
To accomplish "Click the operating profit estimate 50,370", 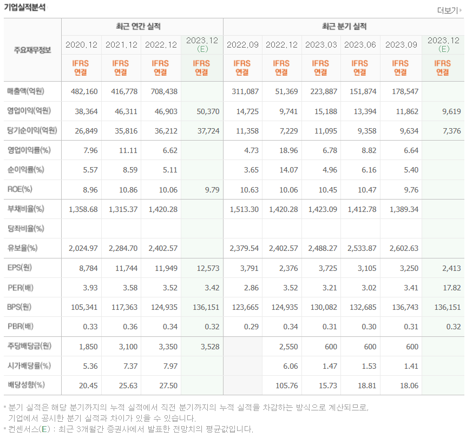I will pyautogui.click(x=208, y=111).
